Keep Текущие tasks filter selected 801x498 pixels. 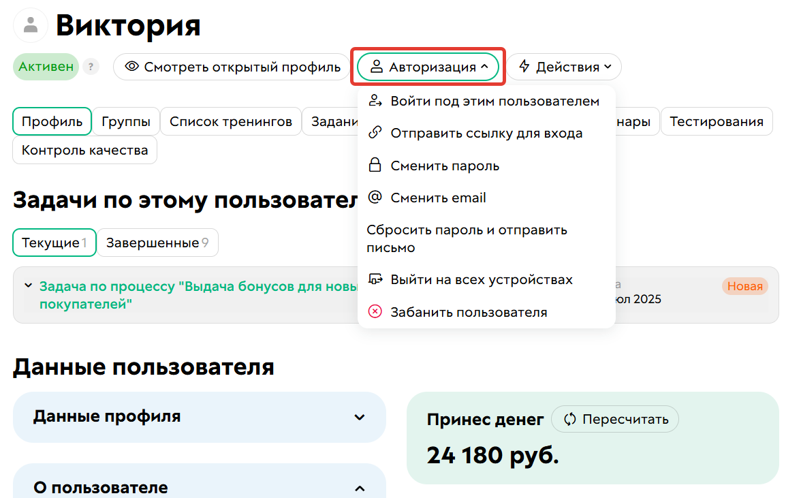click(x=54, y=242)
